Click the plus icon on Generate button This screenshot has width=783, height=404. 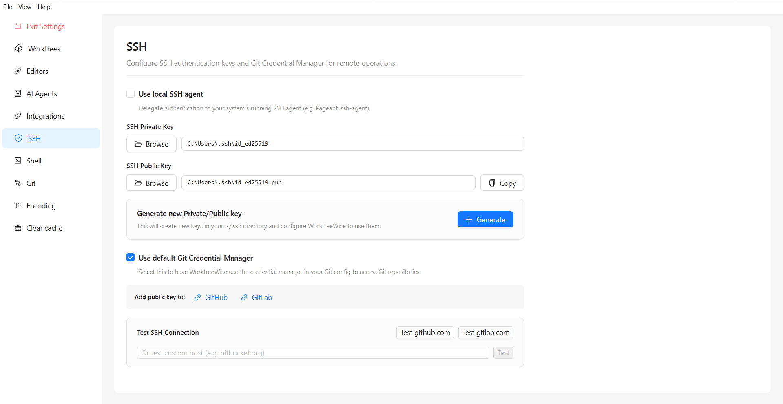[469, 220]
